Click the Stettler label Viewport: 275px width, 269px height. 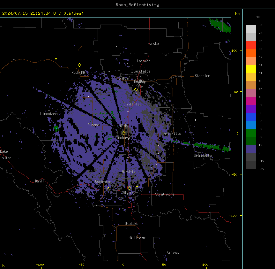coord(202,76)
